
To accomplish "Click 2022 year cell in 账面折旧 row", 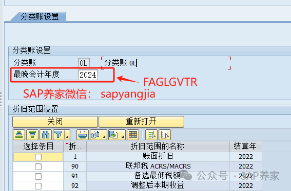I will click(246, 156).
